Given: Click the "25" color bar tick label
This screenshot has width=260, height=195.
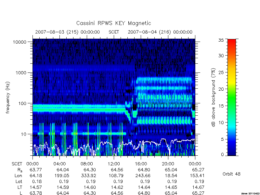Looking at the screenshot, I should pos(221,72).
